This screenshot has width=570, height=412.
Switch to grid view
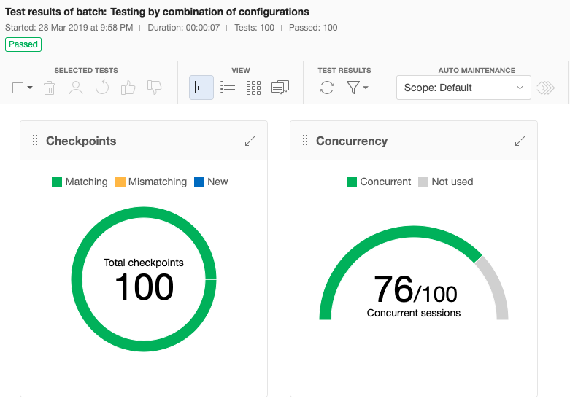coord(253,88)
